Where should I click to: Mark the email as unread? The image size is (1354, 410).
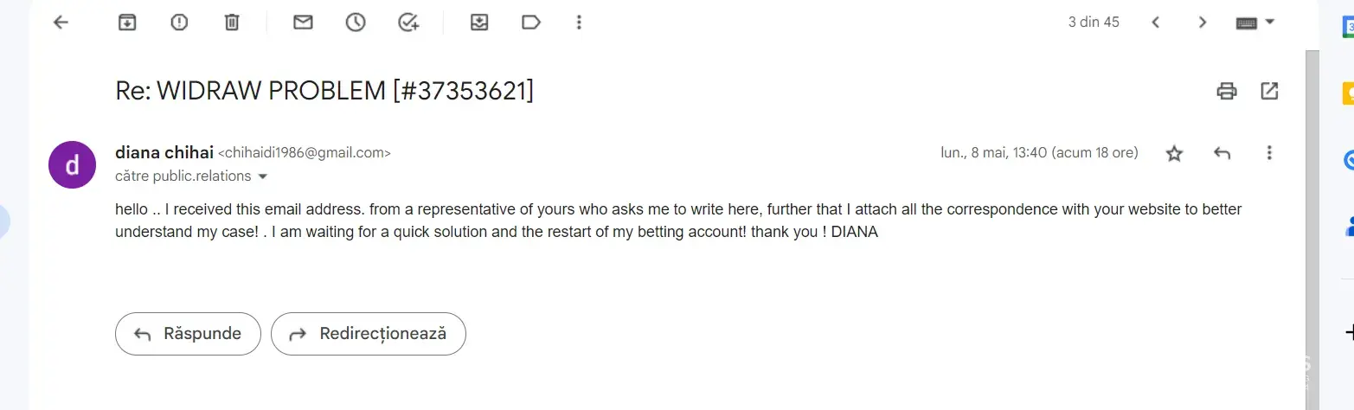[x=303, y=22]
